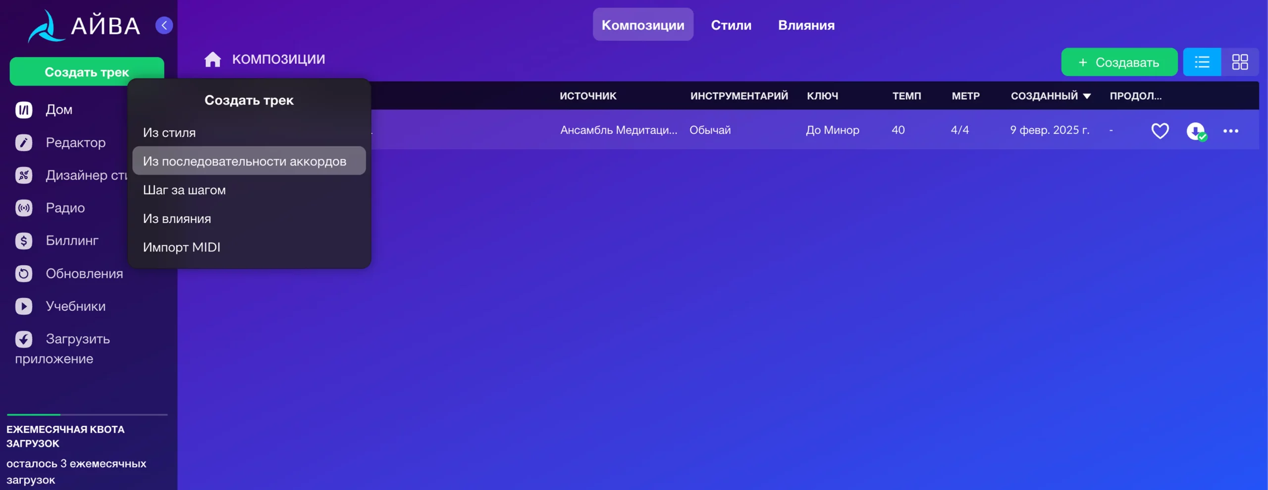Switch to grid view layout

(x=1240, y=62)
